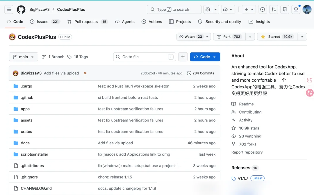Screen dimensions: 314x195
Task: Switch to the Issues tab
Action: tap(45, 21)
